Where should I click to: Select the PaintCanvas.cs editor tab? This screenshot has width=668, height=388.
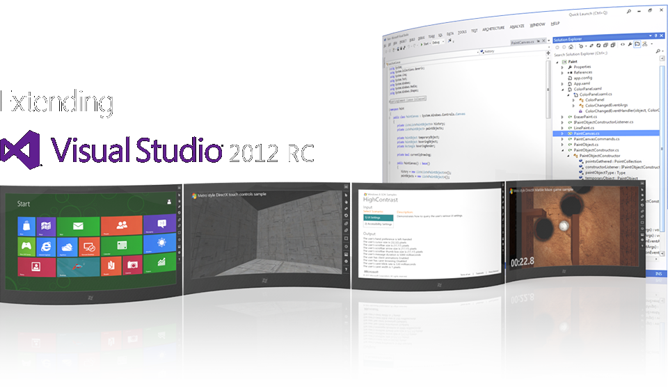[524, 42]
